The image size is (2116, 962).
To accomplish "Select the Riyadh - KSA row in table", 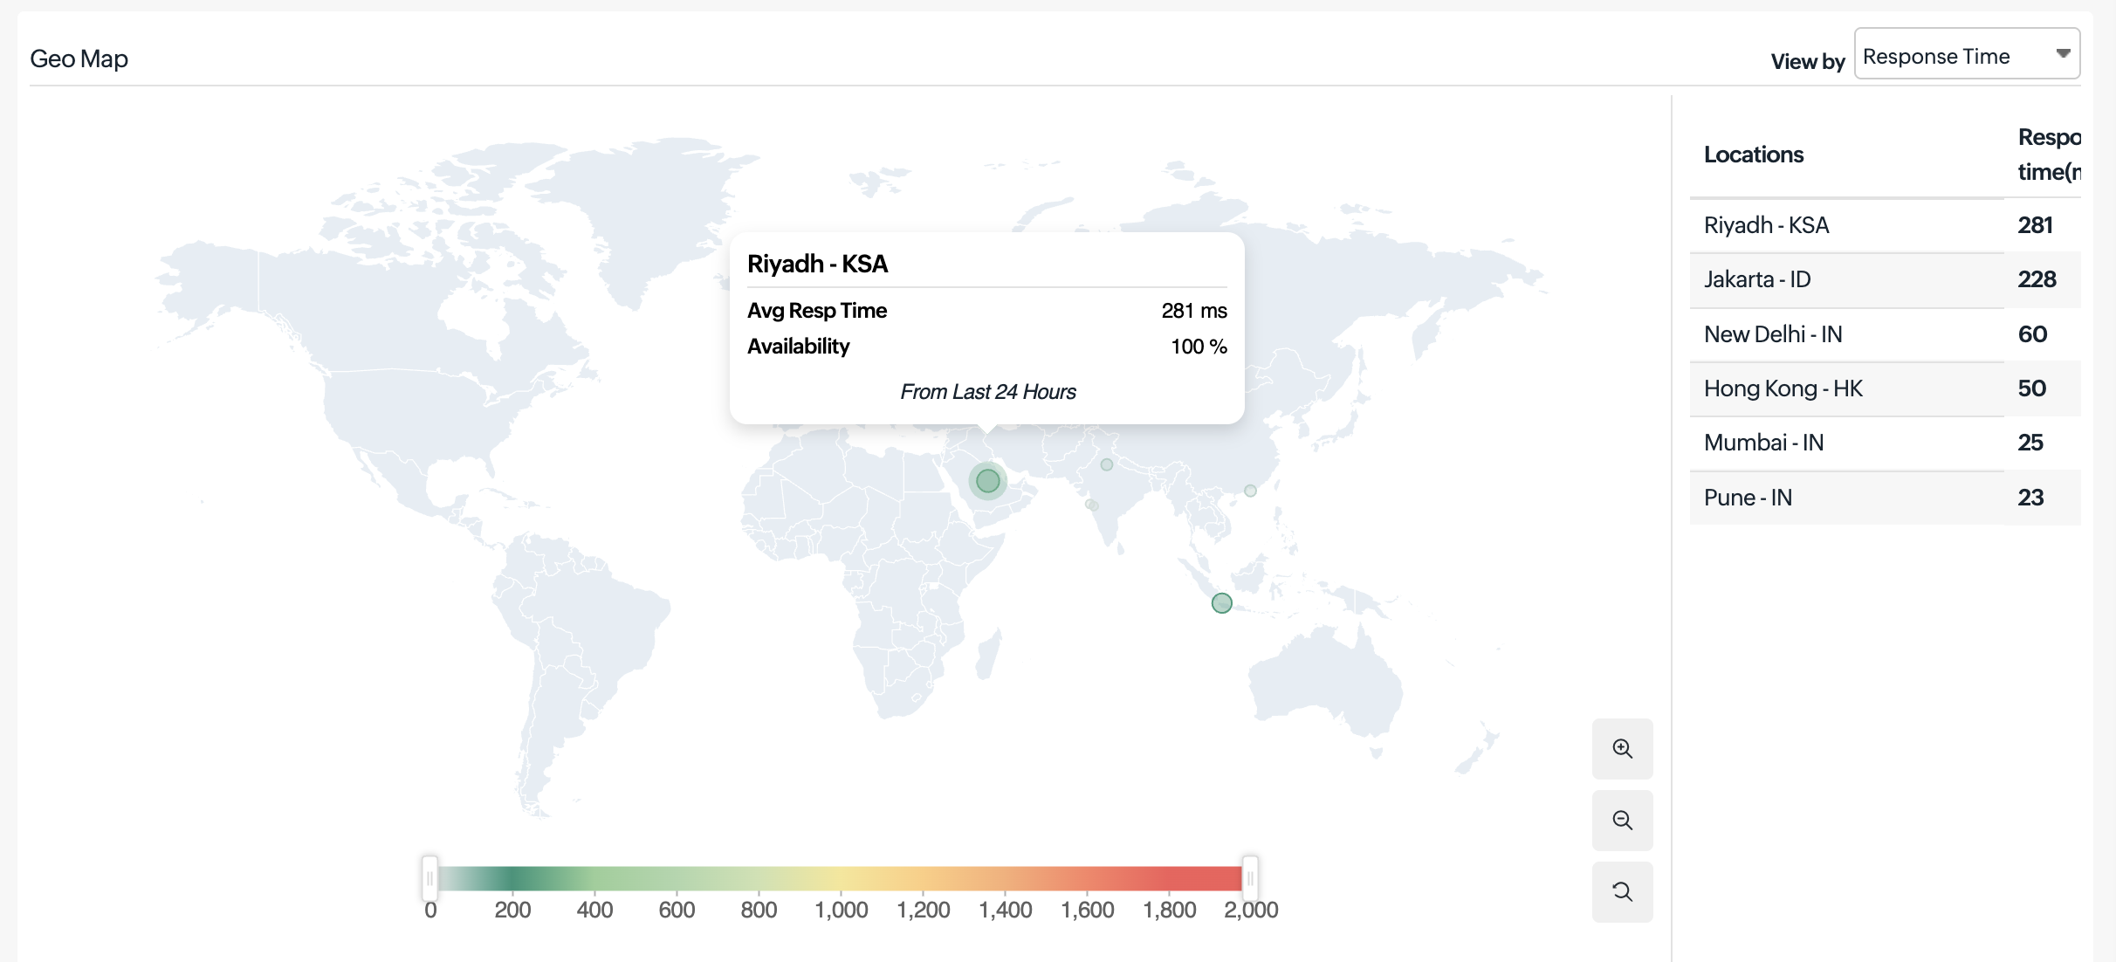I will 1766,225.
